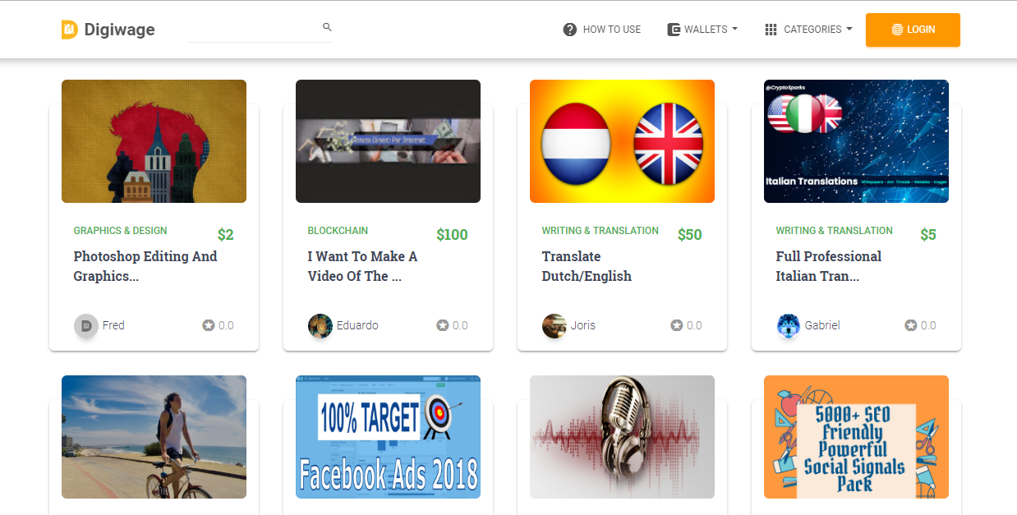The image size is (1017, 515).
Task: Click Joris's profile avatar
Action: click(555, 325)
